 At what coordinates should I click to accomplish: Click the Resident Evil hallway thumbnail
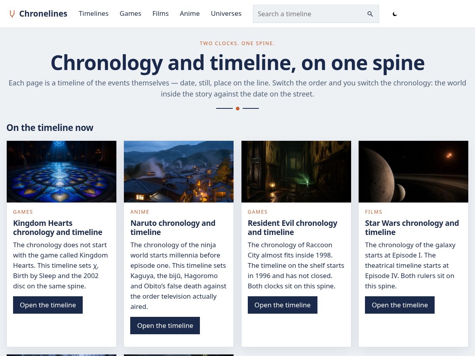pos(296,172)
